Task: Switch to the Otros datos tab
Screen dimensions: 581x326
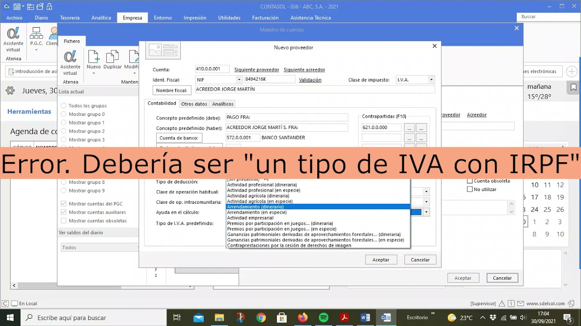Action: pyautogui.click(x=194, y=104)
